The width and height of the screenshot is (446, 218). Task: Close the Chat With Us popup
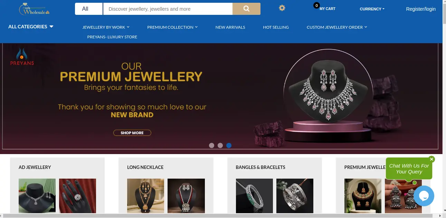(431, 159)
